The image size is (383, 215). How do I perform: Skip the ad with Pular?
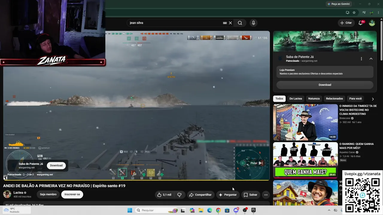pyautogui.click(x=257, y=163)
